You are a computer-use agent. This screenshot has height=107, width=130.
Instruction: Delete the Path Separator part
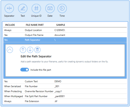pyautogui.click(x=37, y=50)
